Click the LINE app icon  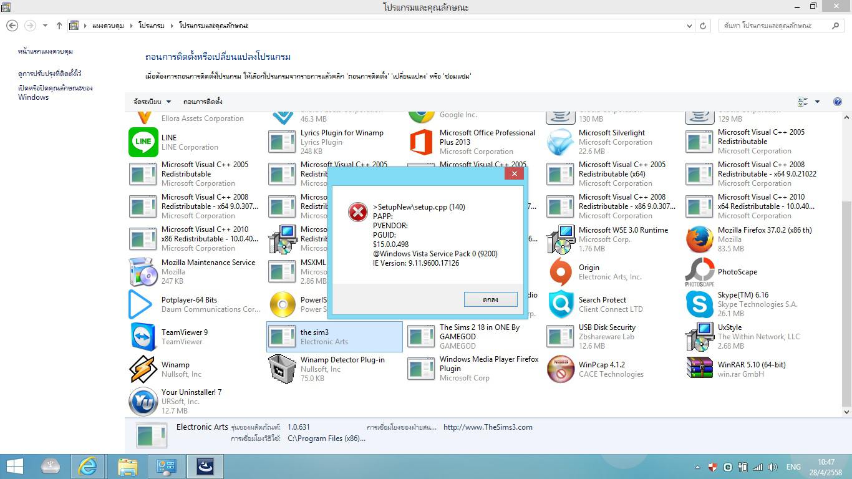[x=143, y=142]
